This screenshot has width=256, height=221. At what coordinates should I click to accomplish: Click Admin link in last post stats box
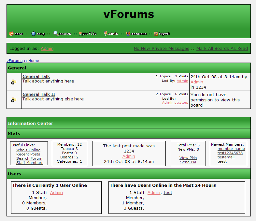pos(129,156)
